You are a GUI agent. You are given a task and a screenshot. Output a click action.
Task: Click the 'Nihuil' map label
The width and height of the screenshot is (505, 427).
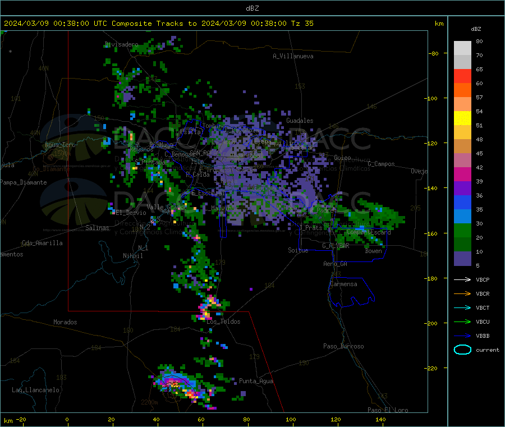(132, 256)
